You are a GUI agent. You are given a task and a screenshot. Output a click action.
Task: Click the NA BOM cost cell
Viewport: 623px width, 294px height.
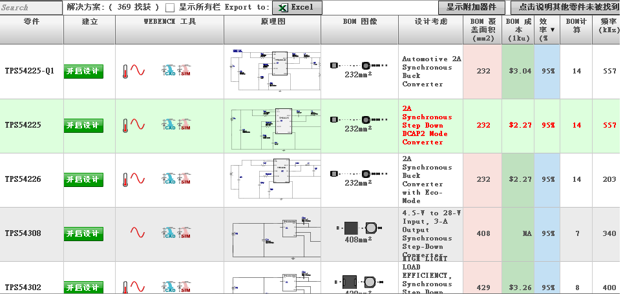pyautogui.click(x=518, y=234)
